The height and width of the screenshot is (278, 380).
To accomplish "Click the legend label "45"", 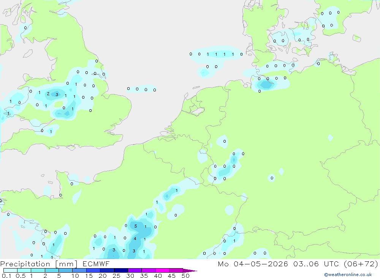I will coord(172,276).
